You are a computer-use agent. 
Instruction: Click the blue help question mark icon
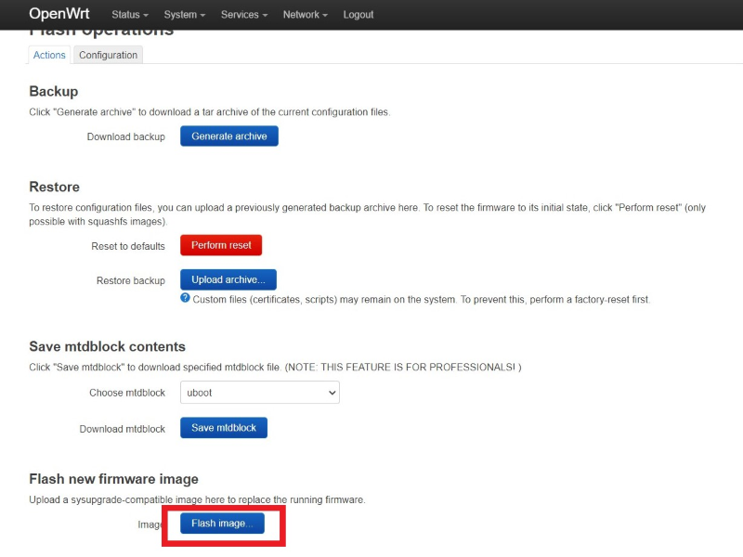[x=185, y=298]
